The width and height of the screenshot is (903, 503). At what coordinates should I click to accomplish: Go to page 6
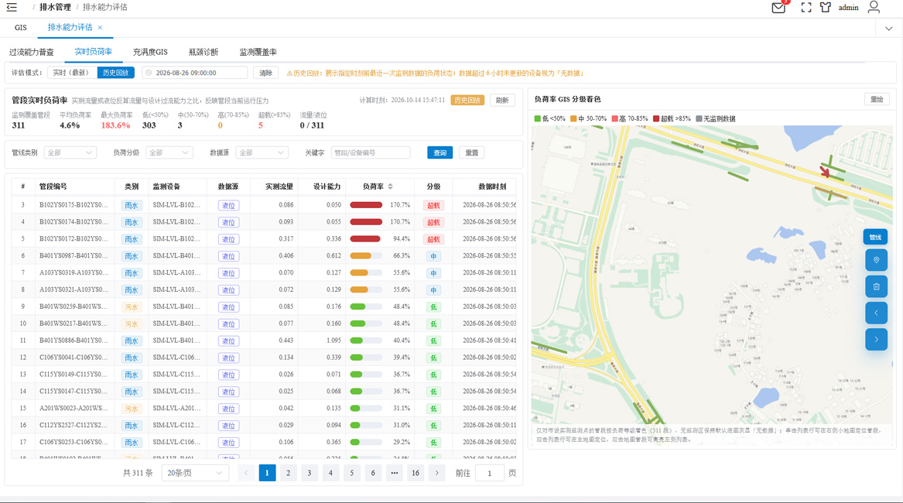[373, 473]
